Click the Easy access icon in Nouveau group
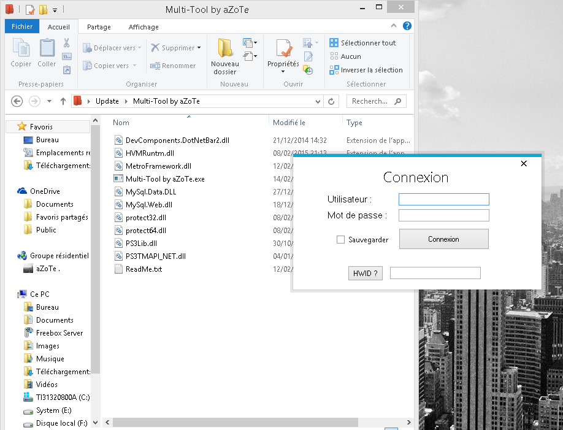This screenshot has width=563, height=430. tap(248, 56)
